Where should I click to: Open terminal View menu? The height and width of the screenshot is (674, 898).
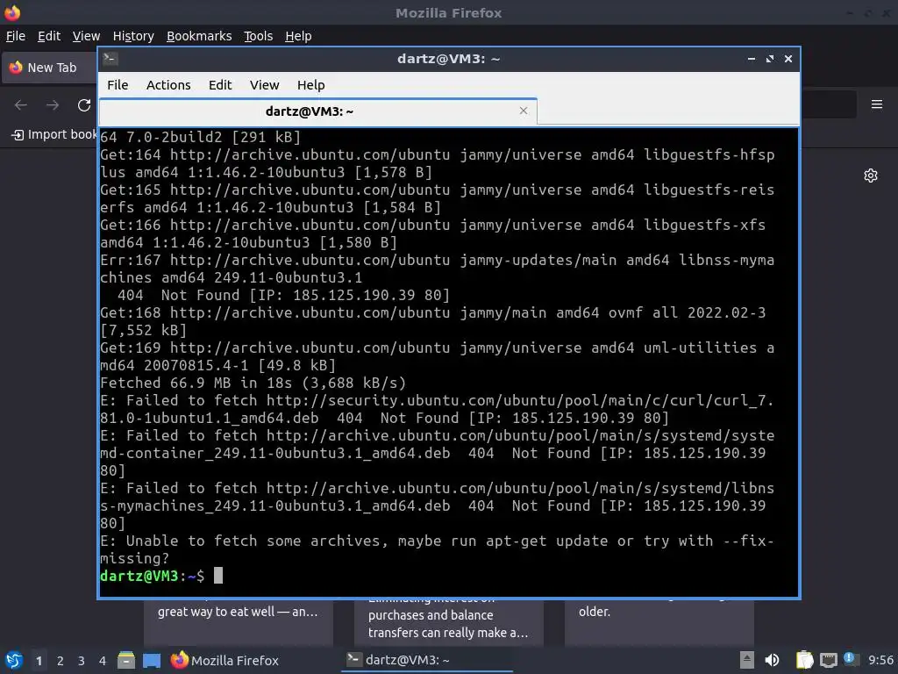(264, 85)
